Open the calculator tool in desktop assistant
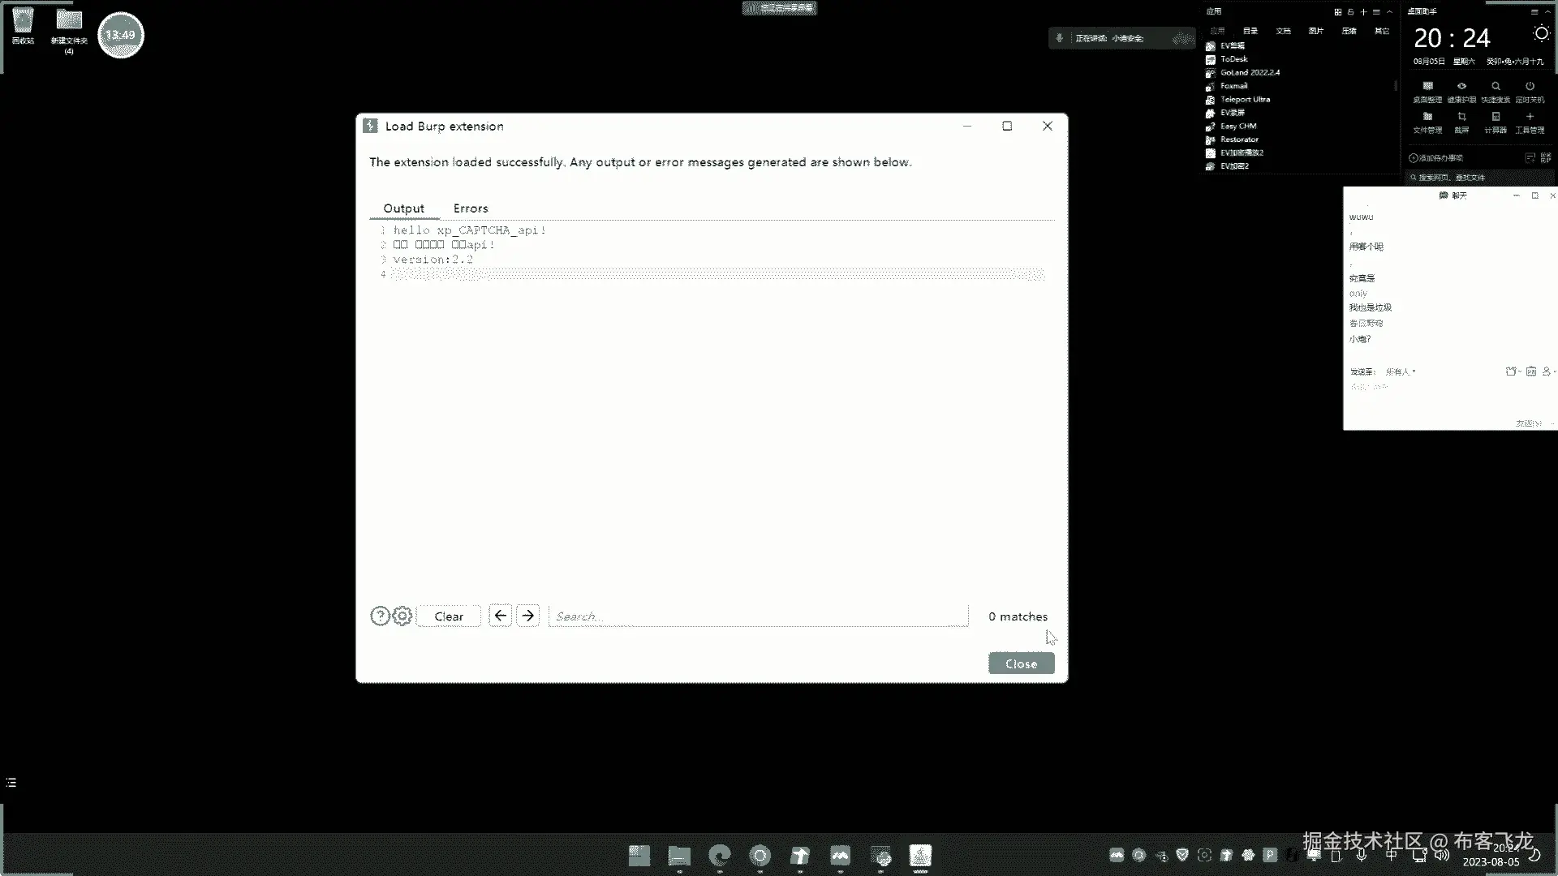This screenshot has width=1558, height=876. coord(1496,118)
